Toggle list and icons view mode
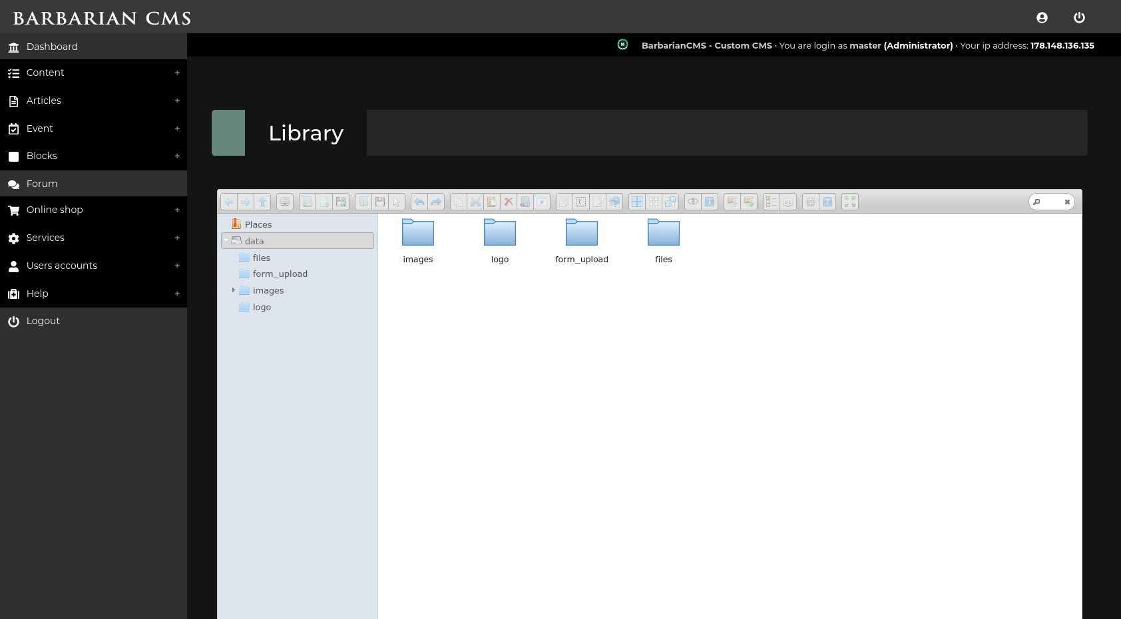1121x619 pixels. tap(772, 202)
